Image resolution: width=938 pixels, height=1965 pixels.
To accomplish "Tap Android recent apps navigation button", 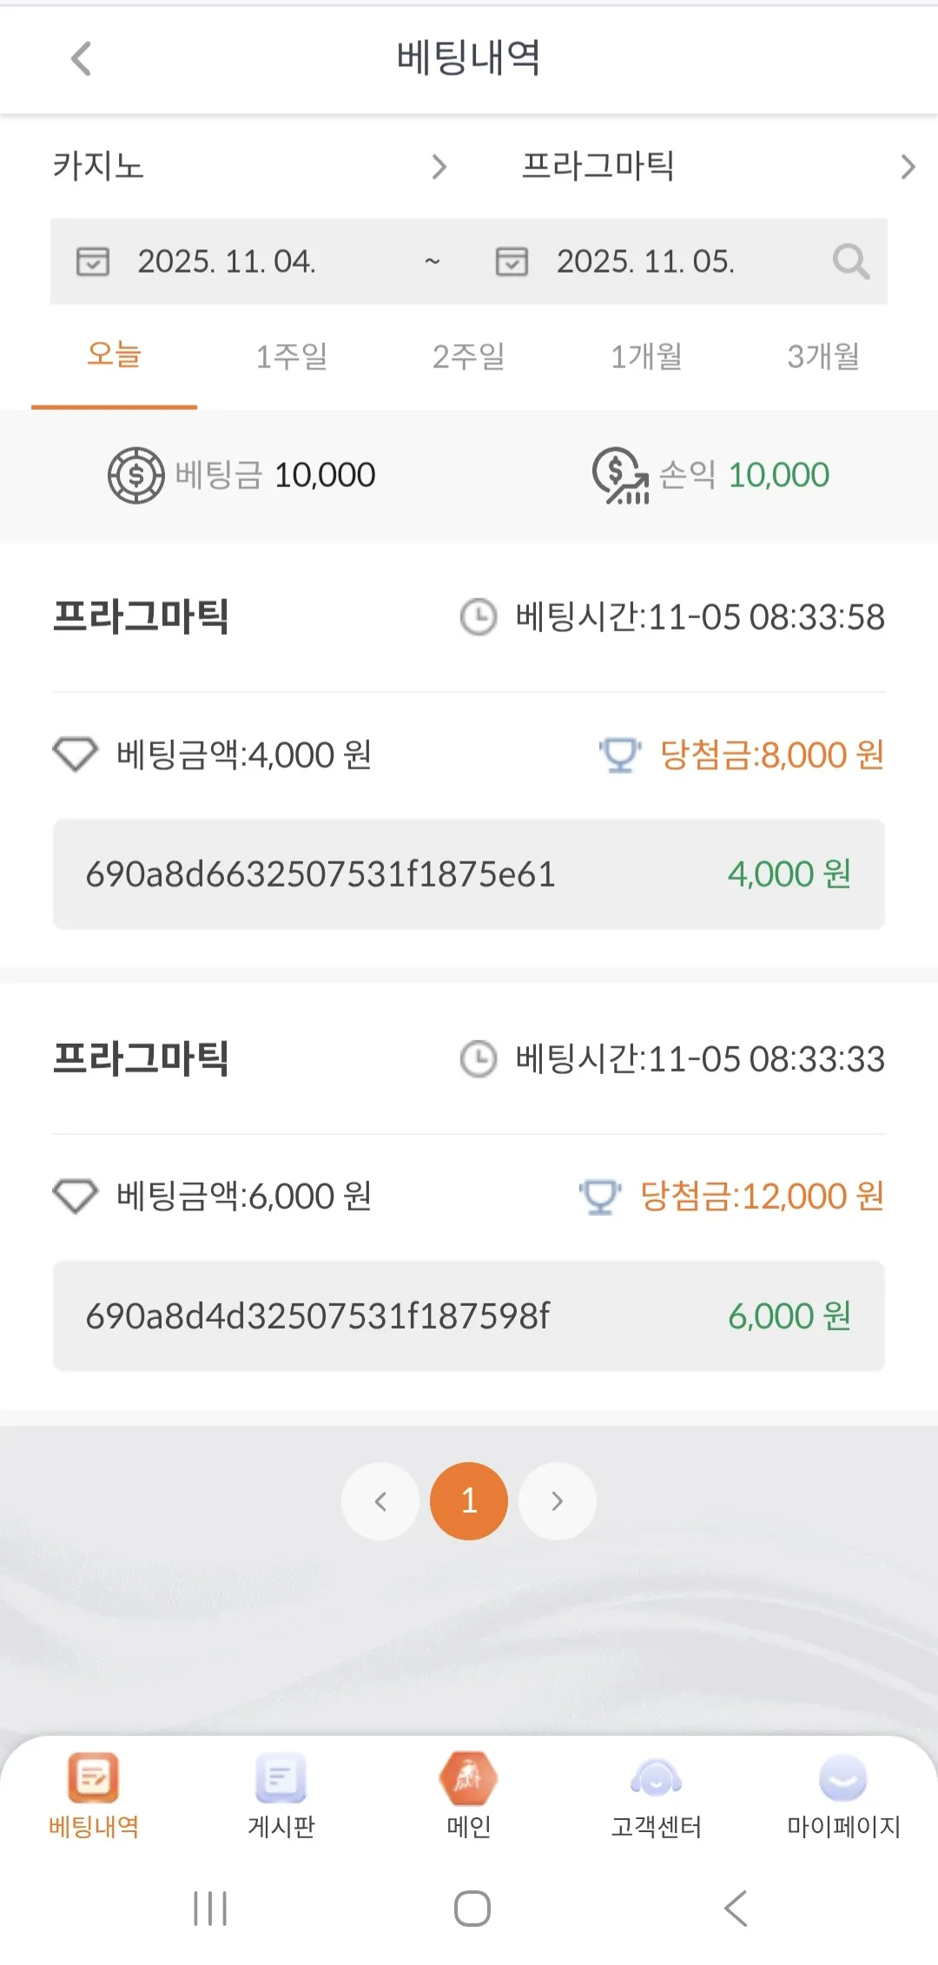I will 210,1909.
